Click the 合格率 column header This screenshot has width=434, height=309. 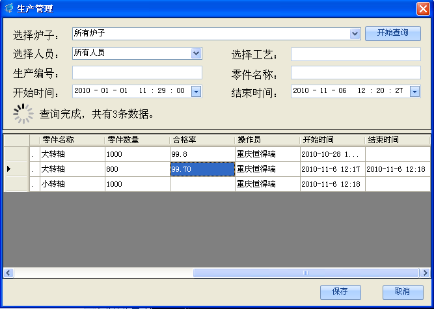point(202,140)
